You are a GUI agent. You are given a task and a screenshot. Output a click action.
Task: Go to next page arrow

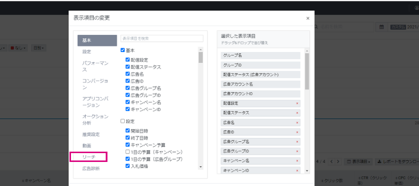click(338, 161)
